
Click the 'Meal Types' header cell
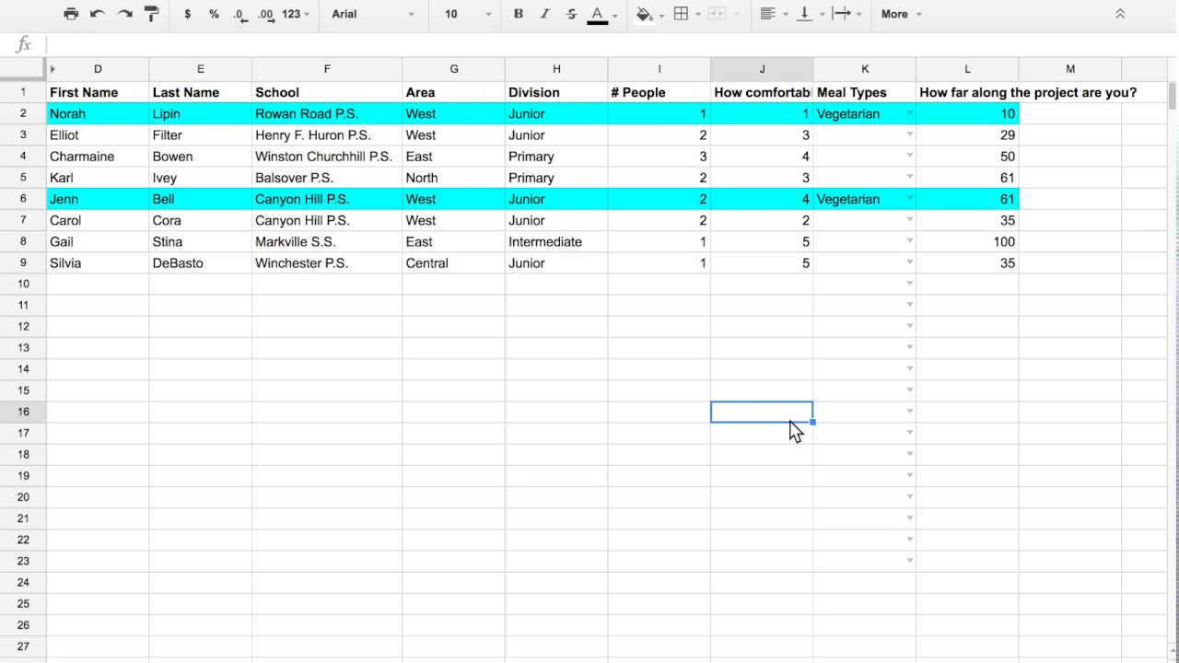click(x=865, y=92)
